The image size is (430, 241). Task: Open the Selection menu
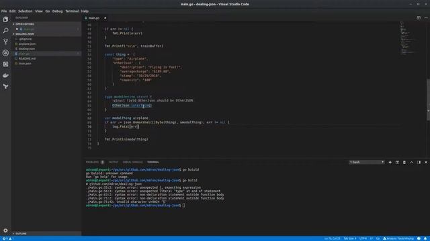26,11
